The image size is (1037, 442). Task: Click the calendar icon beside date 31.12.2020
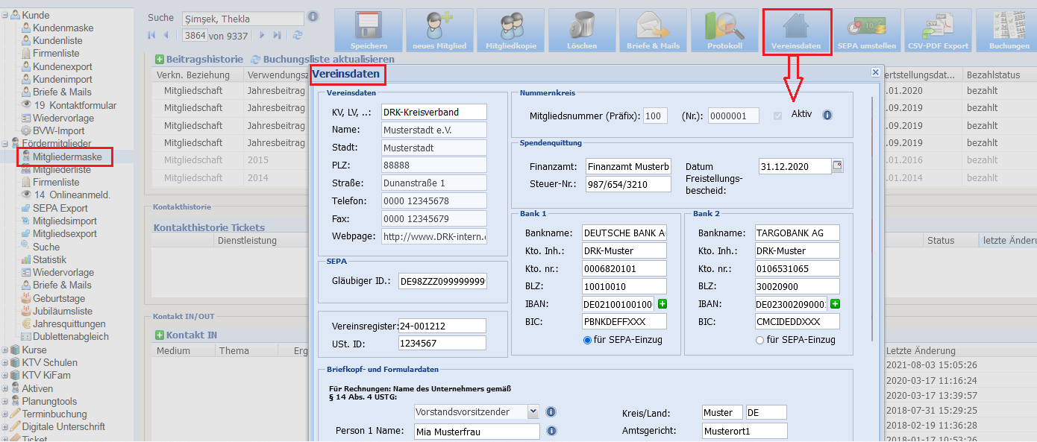tap(838, 165)
